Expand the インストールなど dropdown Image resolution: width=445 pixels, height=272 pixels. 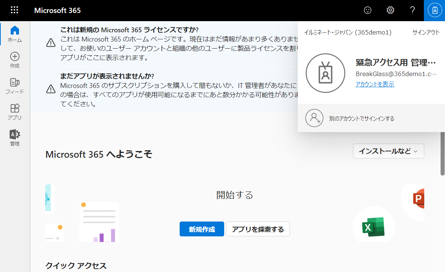388,151
